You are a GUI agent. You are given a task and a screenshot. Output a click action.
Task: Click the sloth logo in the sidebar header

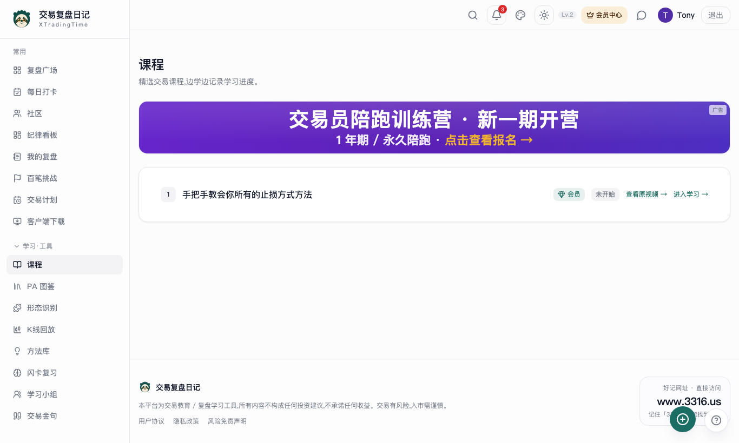tap(22, 19)
